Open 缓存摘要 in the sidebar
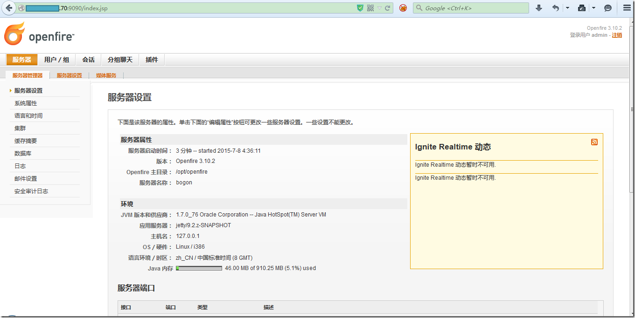This screenshot has width=635, height=318. (x=26, y=141)
